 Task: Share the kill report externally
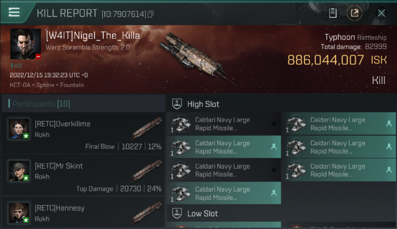click(354, 13)
